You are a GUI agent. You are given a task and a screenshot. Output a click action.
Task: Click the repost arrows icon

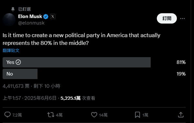click(51, 115)
